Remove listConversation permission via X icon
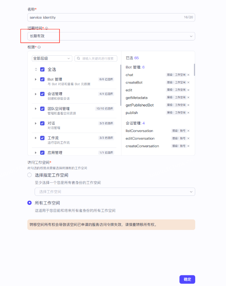The height and width of the screenshot is (286, 226). pyautogui.click(x=188, y=131)
